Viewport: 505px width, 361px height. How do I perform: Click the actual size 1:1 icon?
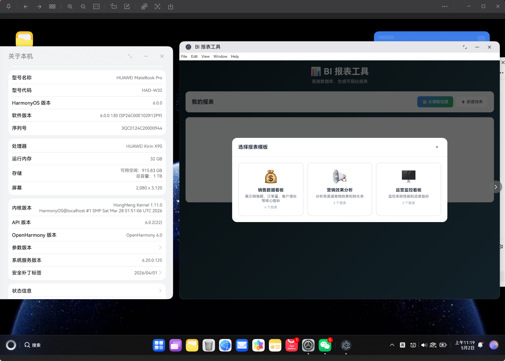pos(96,7)
